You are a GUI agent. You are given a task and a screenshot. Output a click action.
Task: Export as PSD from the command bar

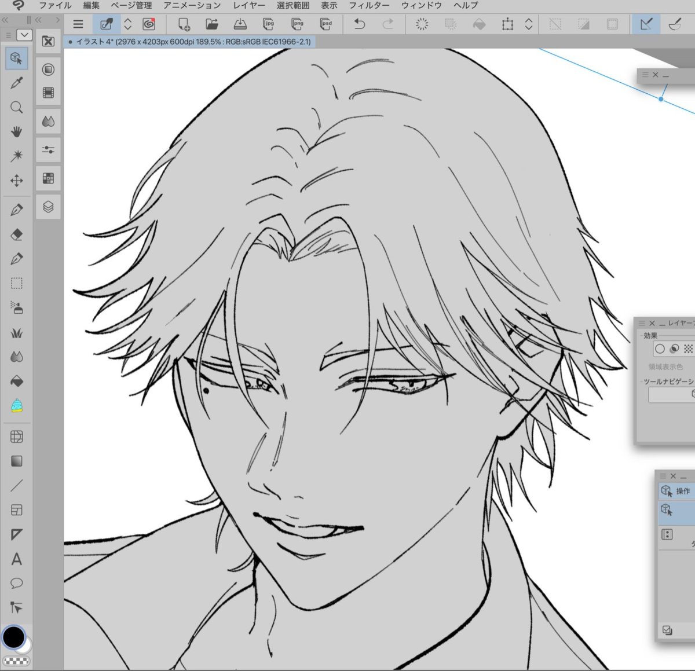pos(326,24)
